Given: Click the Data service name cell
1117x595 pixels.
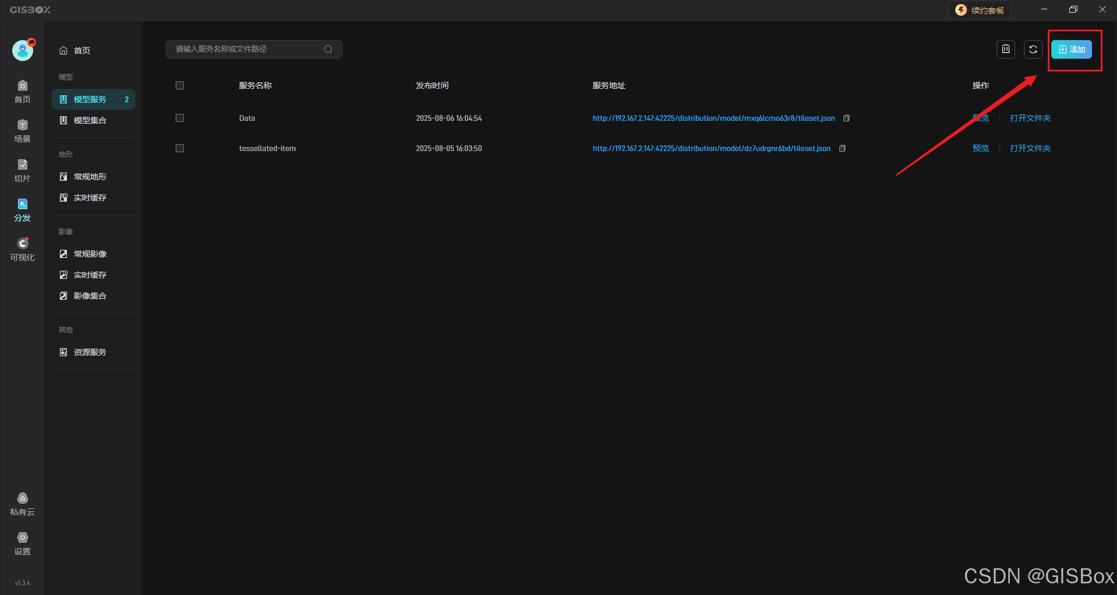Looking at the screenshot, I should tap(247, 118).
